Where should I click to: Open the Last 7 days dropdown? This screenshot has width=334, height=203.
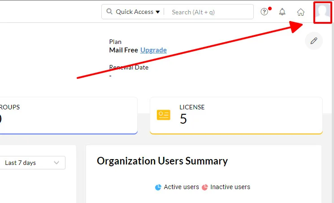[32, 163]
